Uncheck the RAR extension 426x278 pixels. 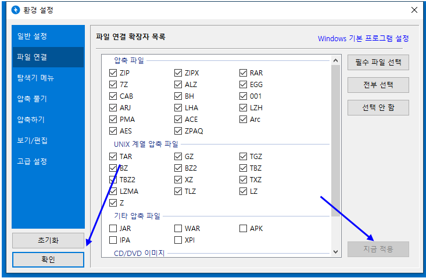click(243, 73)
